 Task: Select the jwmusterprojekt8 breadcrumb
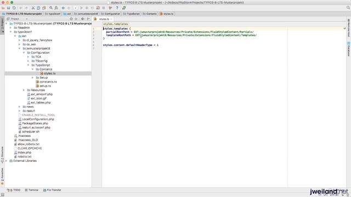point(86,14)
